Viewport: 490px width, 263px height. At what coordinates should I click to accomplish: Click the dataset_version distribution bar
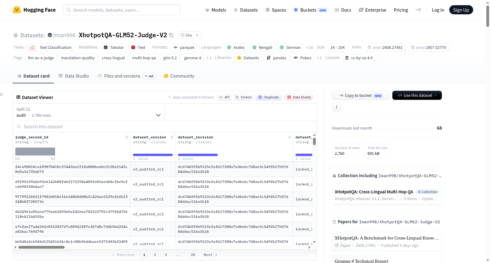point(153,155)
